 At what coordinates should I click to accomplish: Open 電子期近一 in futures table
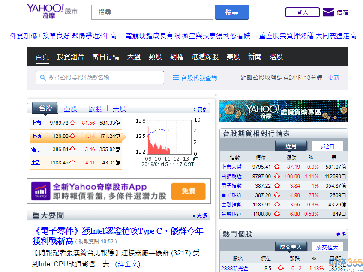pos(234,195)
